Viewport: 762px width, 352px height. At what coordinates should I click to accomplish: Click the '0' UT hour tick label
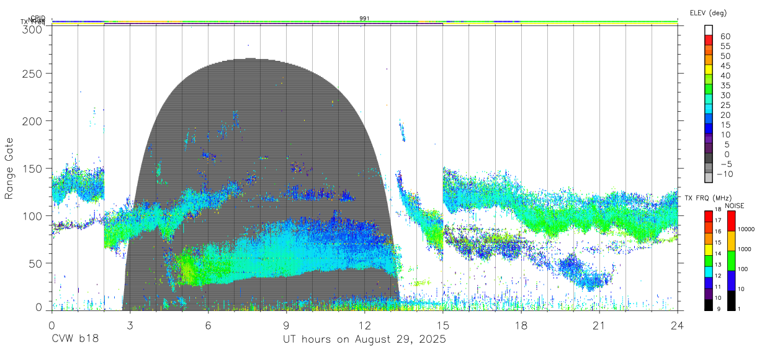coord(52,325)
